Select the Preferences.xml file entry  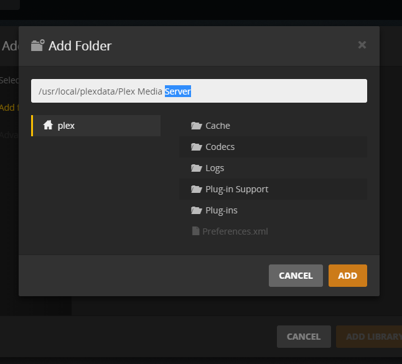[x=235, y=231]
